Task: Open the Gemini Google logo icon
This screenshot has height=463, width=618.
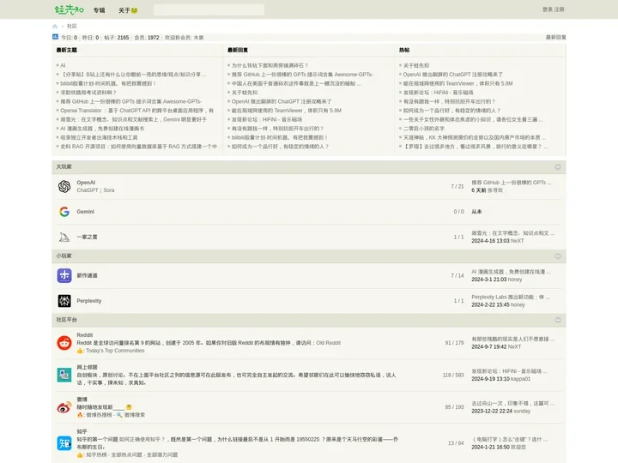Action: click(x=64, y=212)
